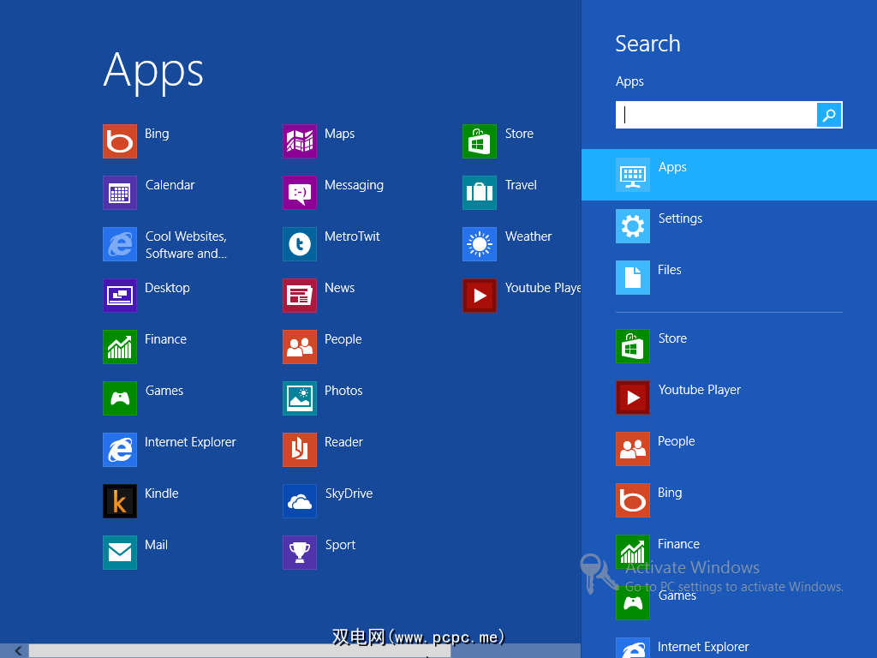Choose Finance in the search pane list
This screenshot has width=877, height=658.
pos(730,553)
